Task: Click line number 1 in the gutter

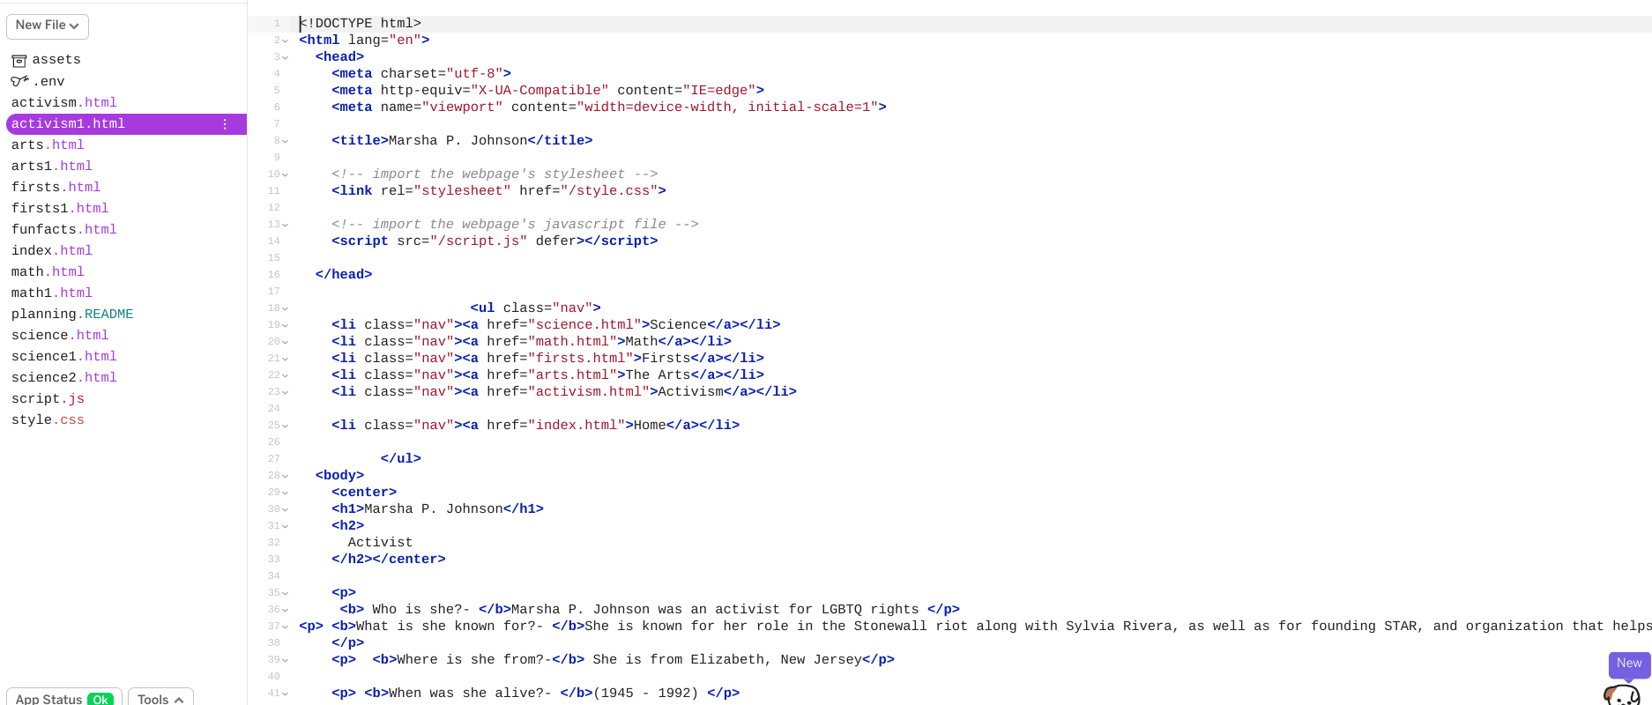Action: pos(277,24)
